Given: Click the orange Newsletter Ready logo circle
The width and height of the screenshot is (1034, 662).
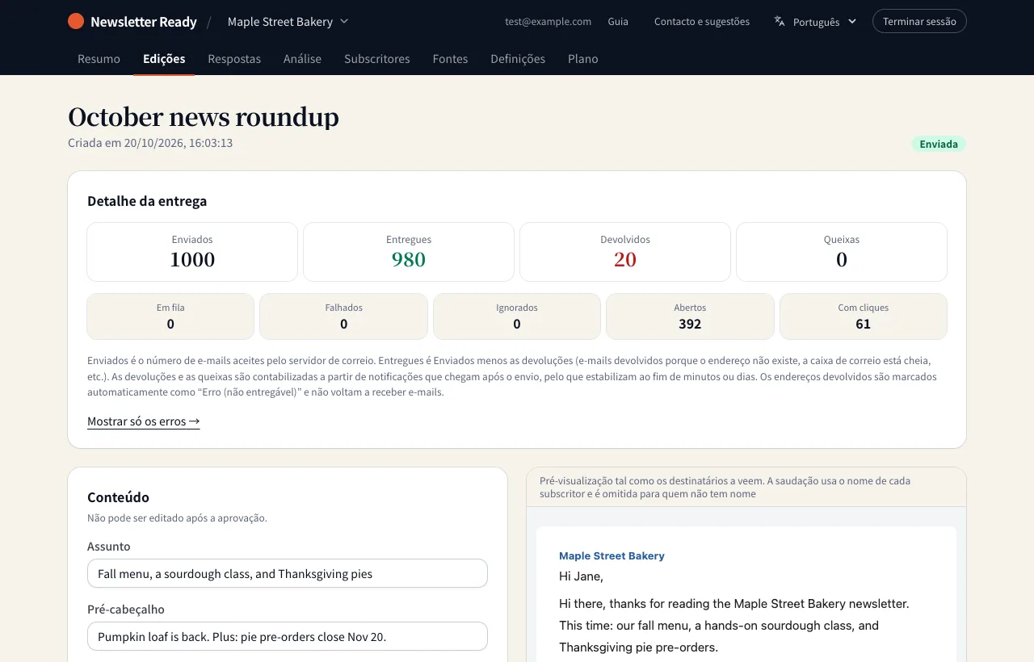Looking at the screenshot, I should 76,22.
